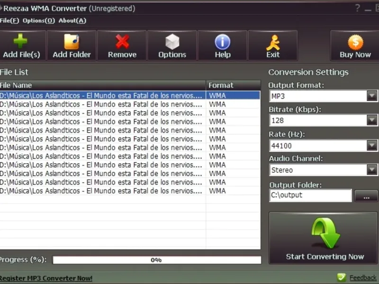The image size is (379, 284).
Task: Expand the Output Format dropdown arrow
Action: [372, 96]
